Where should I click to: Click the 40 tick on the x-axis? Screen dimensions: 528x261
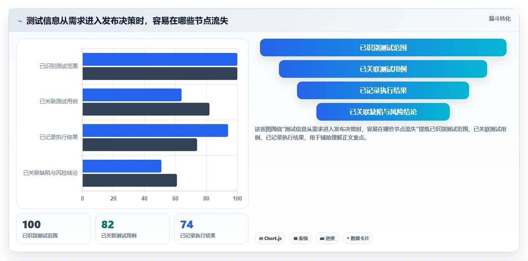[144, 198]
